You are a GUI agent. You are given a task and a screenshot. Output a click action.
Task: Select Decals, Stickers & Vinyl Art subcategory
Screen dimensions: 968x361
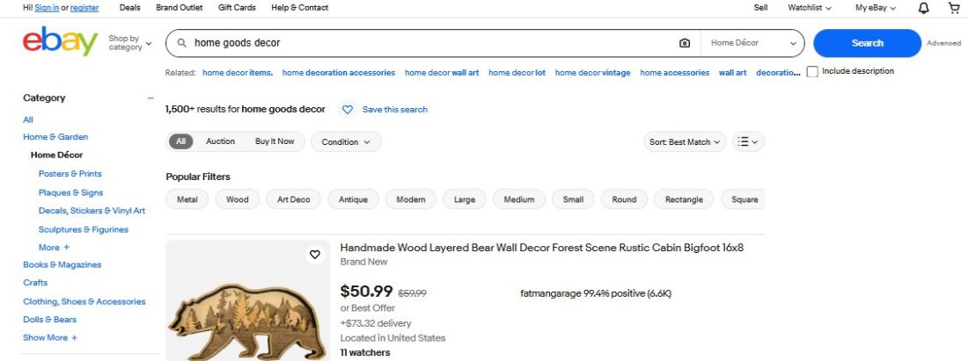pyautogui.click(x=92, y=211)
